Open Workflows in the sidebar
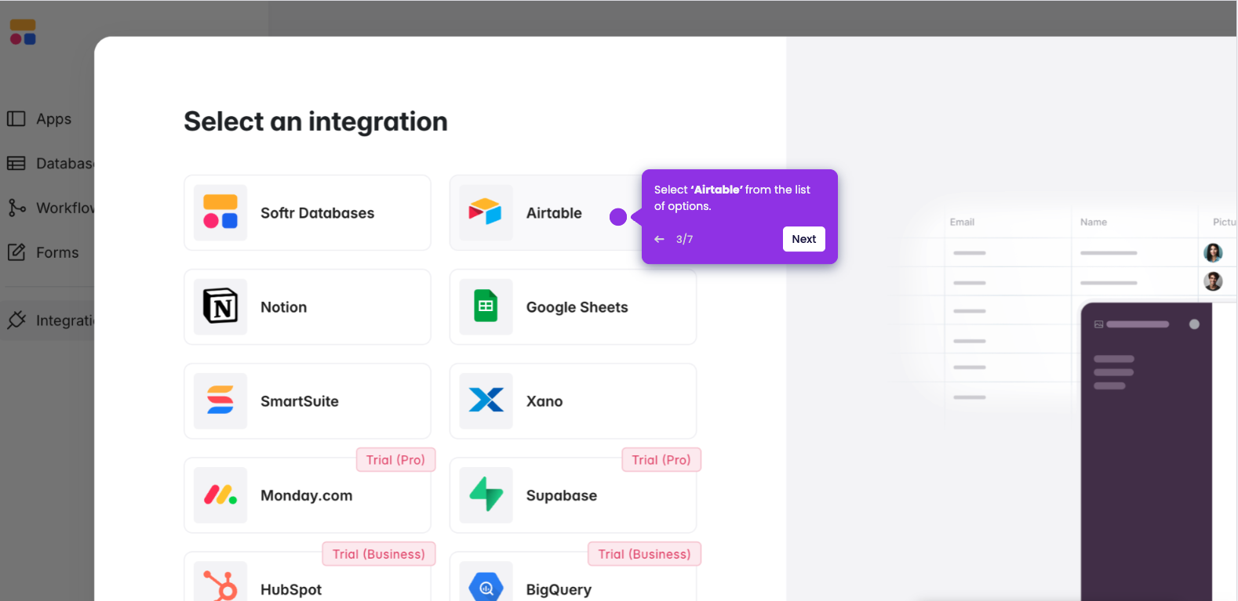The width and height of the screenshot is (1238, 601). point(65,208)
